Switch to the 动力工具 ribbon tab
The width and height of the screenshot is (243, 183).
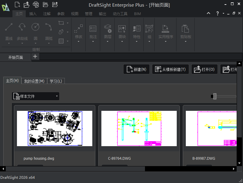[x=120, y=14]
